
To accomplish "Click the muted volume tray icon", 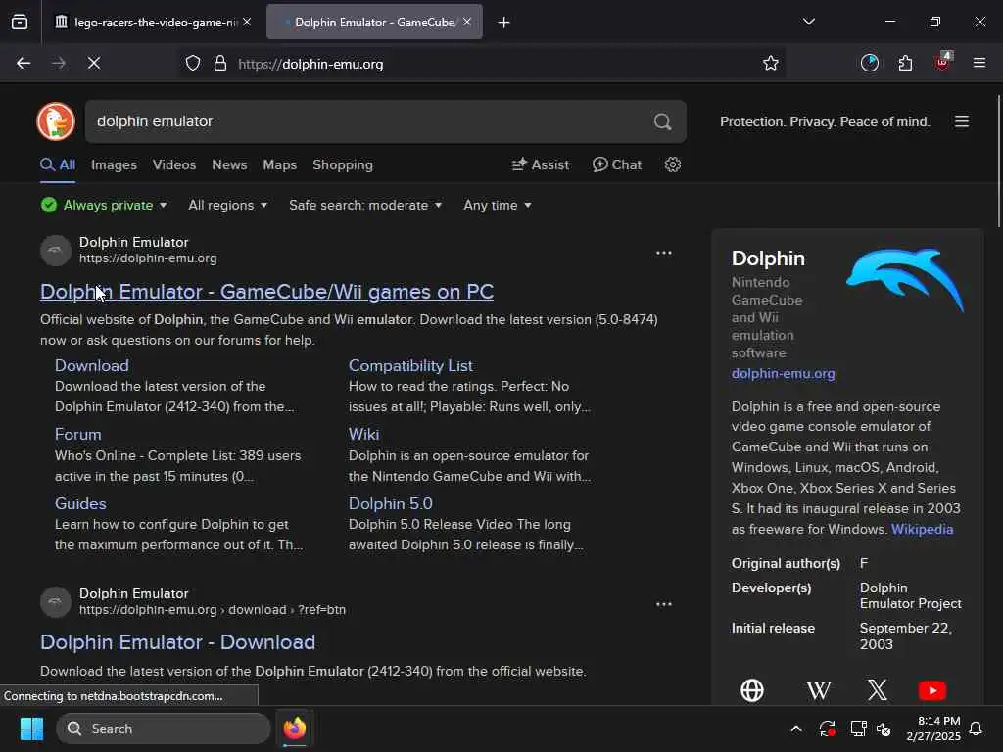I will (x=884, y=728).
